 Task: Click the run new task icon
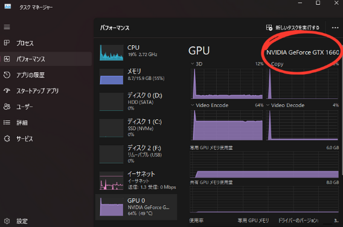click(269, 28)
